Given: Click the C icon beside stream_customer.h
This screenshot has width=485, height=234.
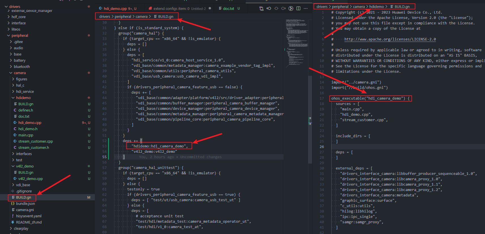Looking at the screenshot, I should click(15, 147).
